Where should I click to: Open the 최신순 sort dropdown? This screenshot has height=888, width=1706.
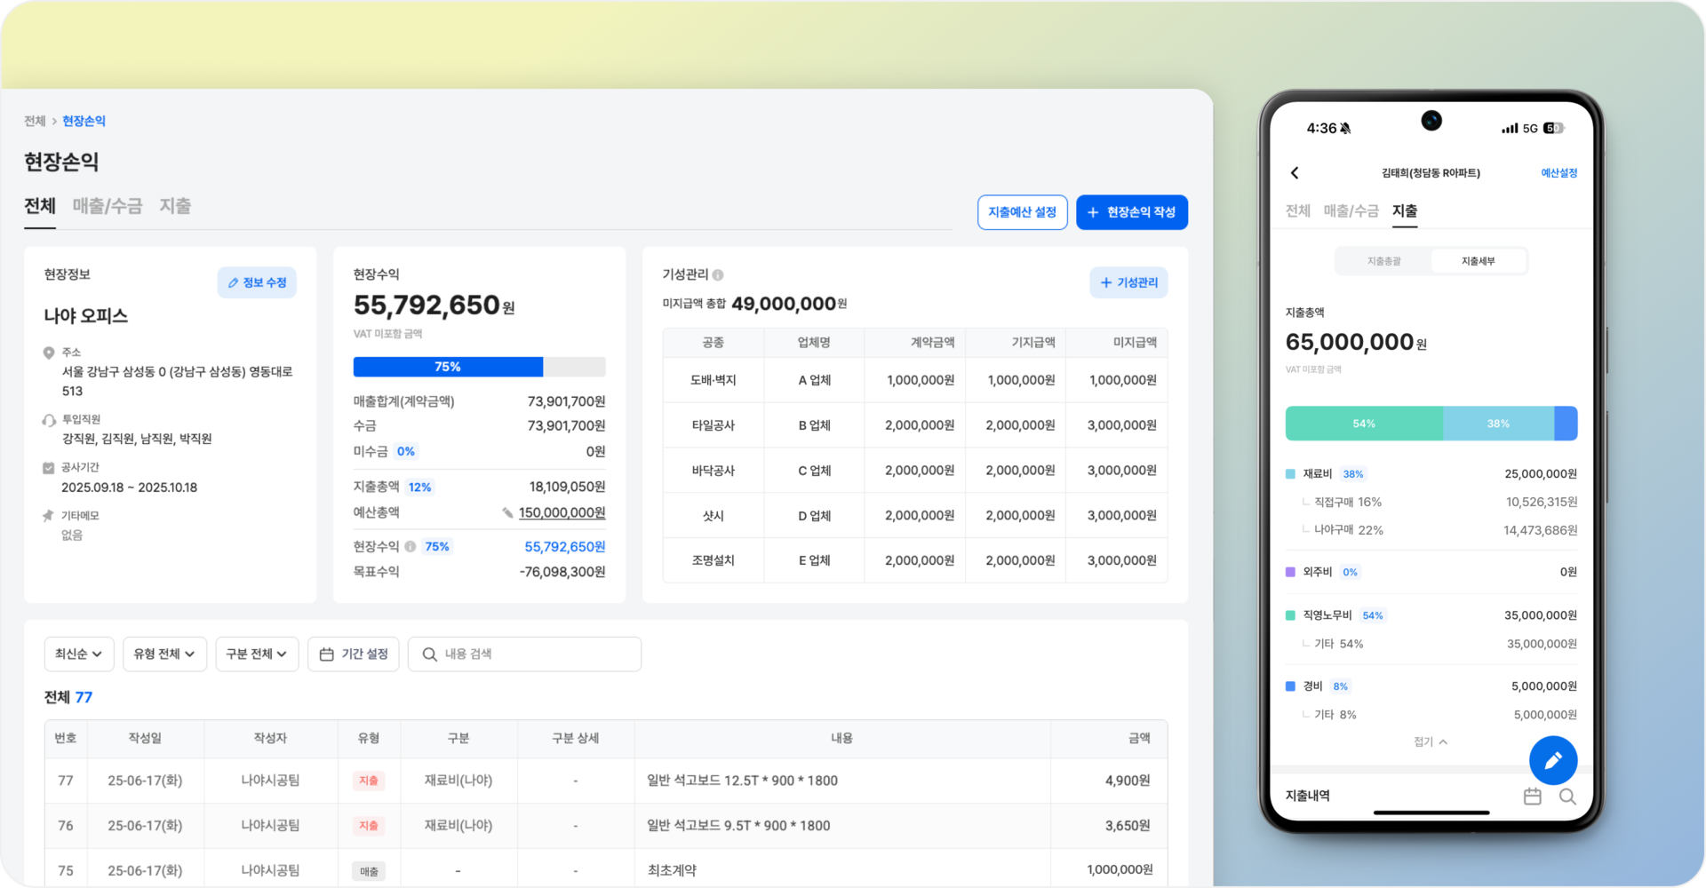(x=79, y=654)
